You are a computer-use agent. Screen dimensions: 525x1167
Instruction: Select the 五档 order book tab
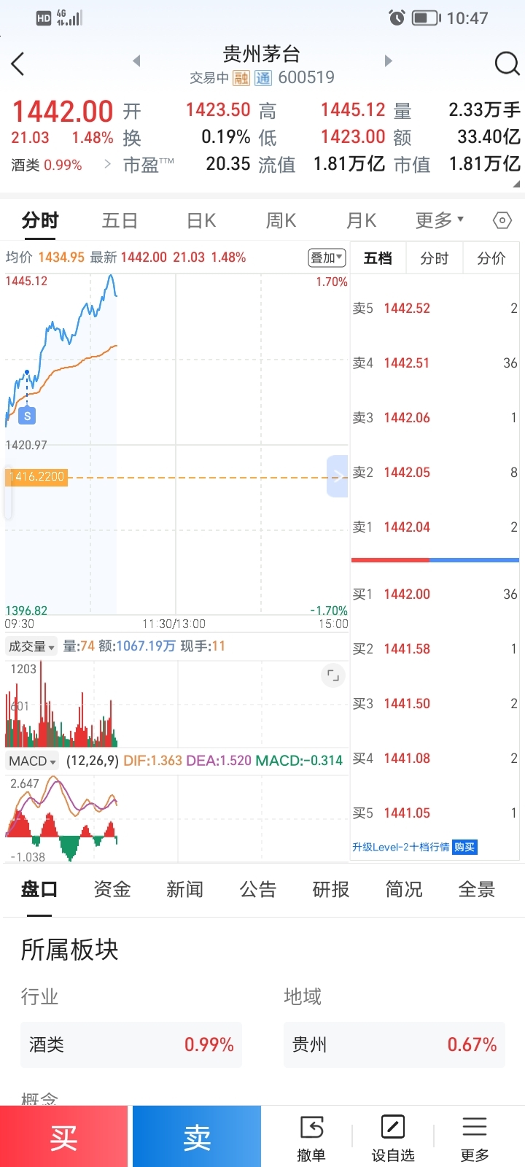click(x=378, y=258)
